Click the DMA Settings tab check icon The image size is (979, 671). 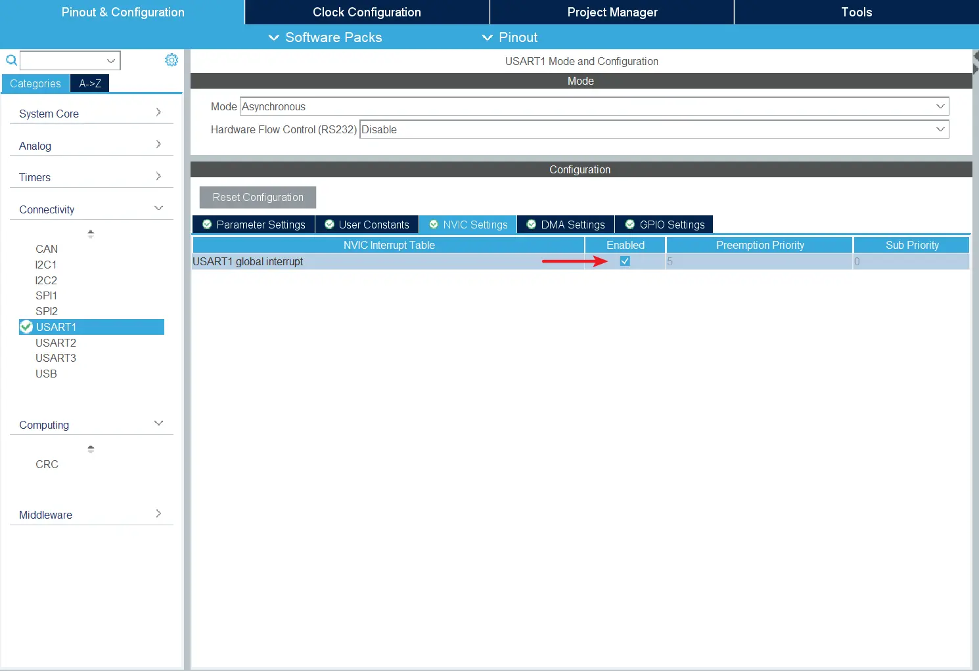(x=532, y=225)
